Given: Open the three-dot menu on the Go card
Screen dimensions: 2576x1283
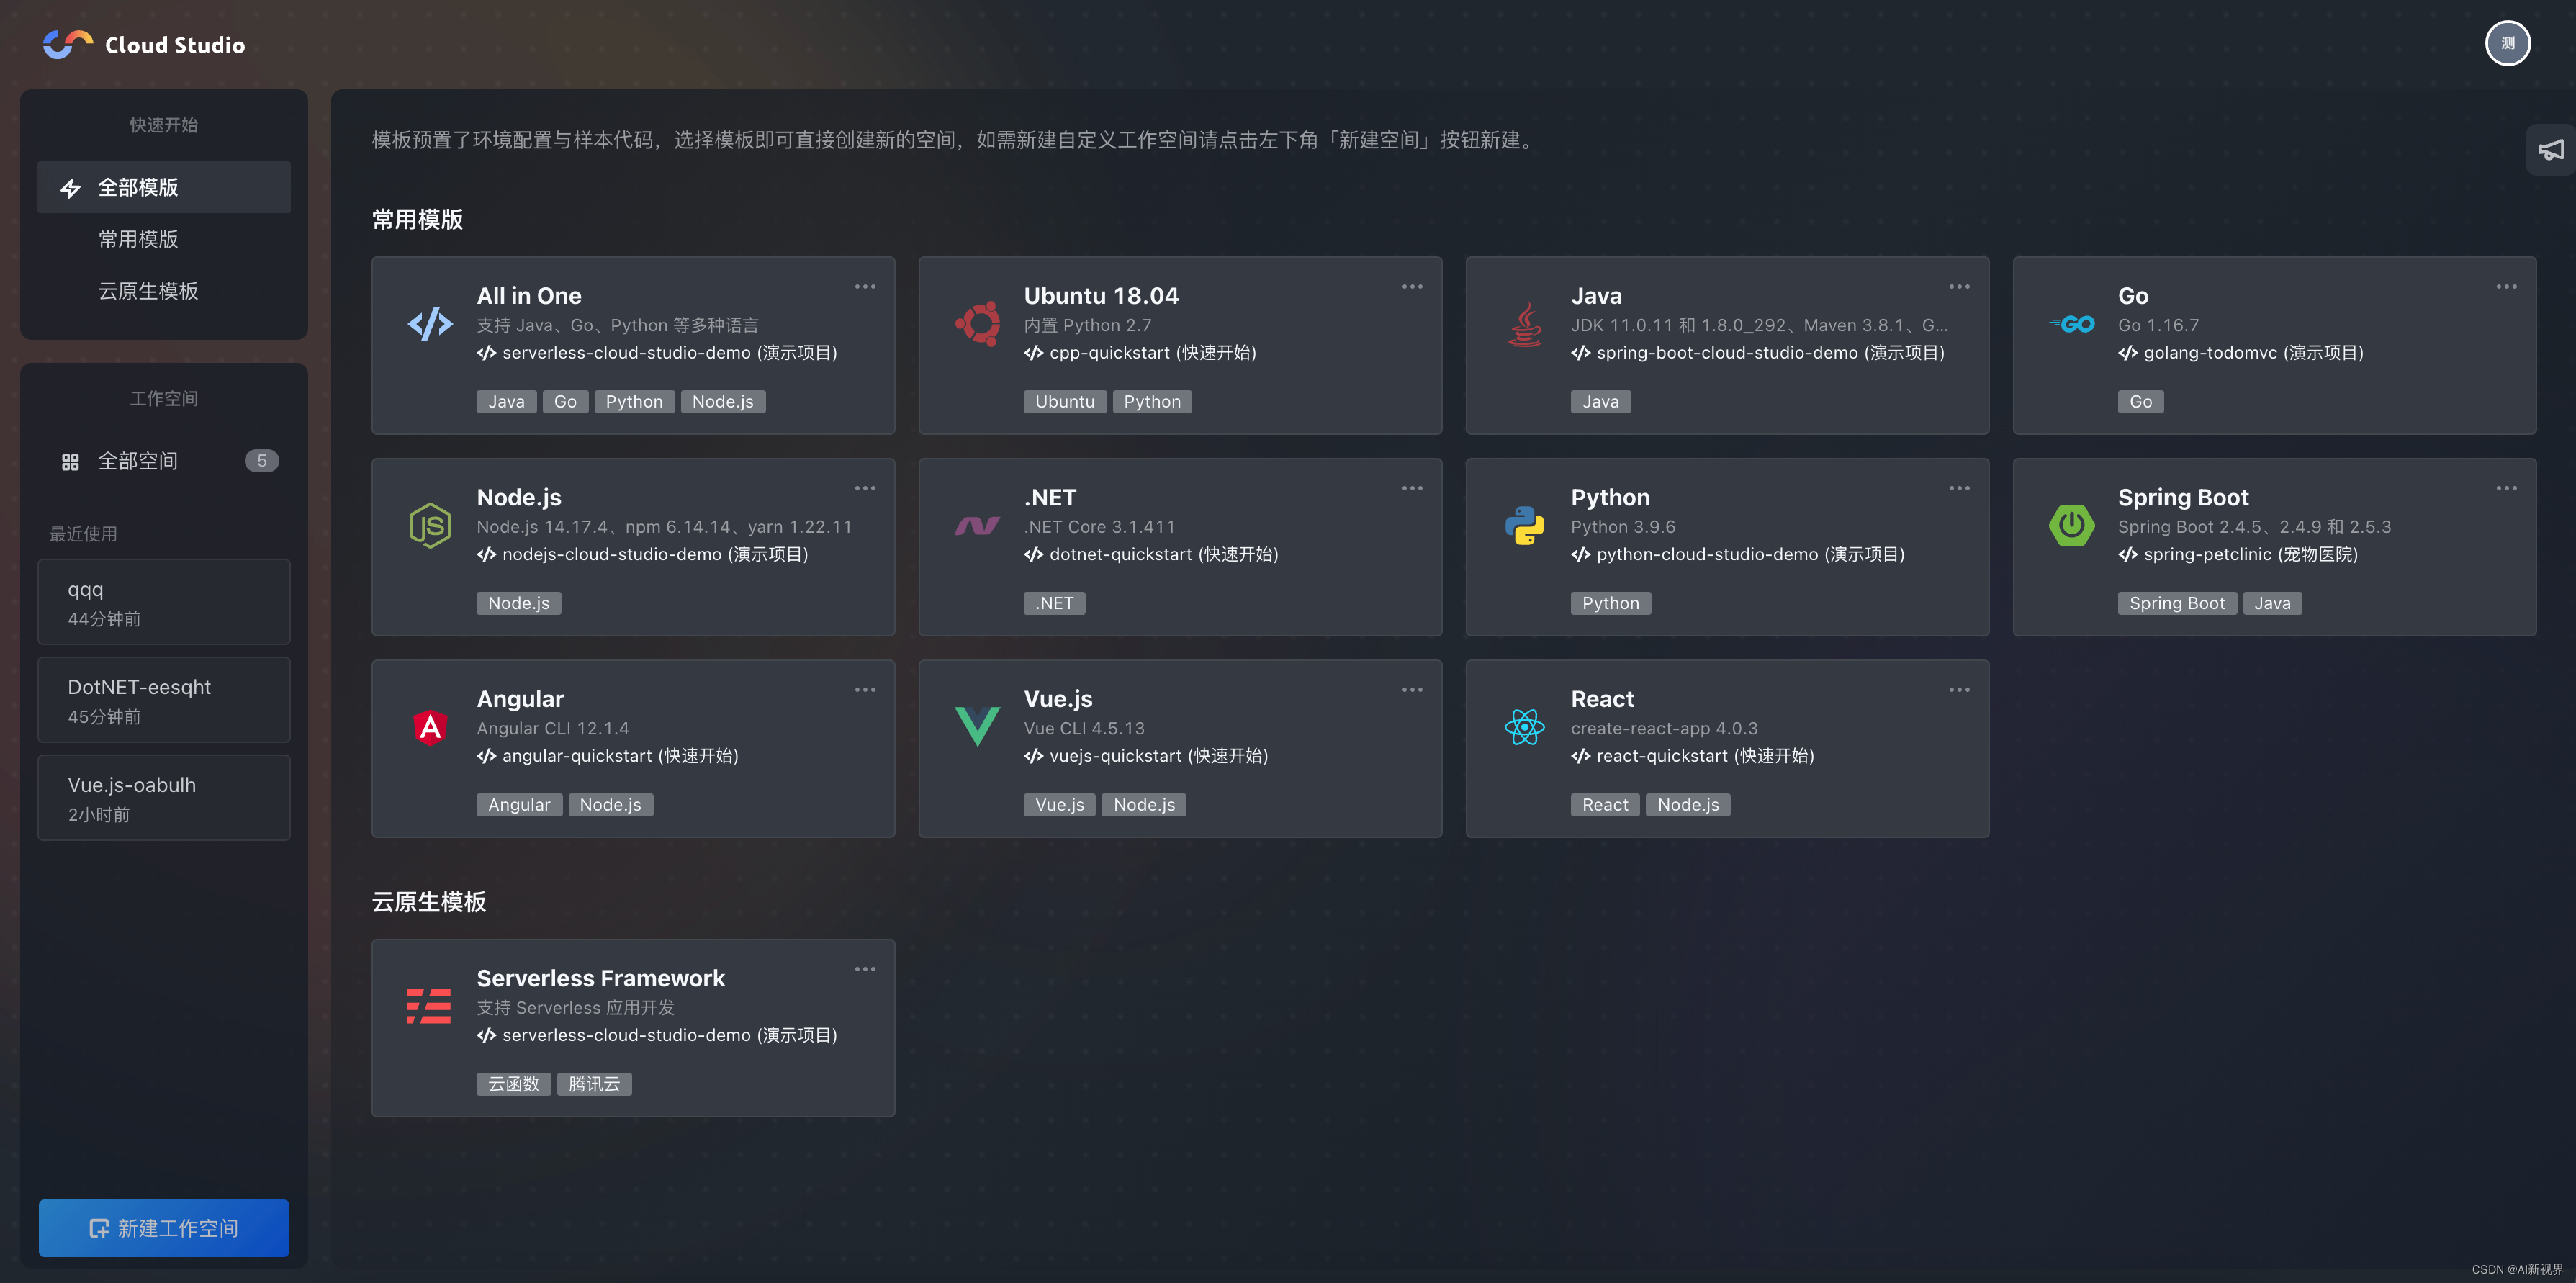Looking at the screenshot, I should pos(2506,287).
